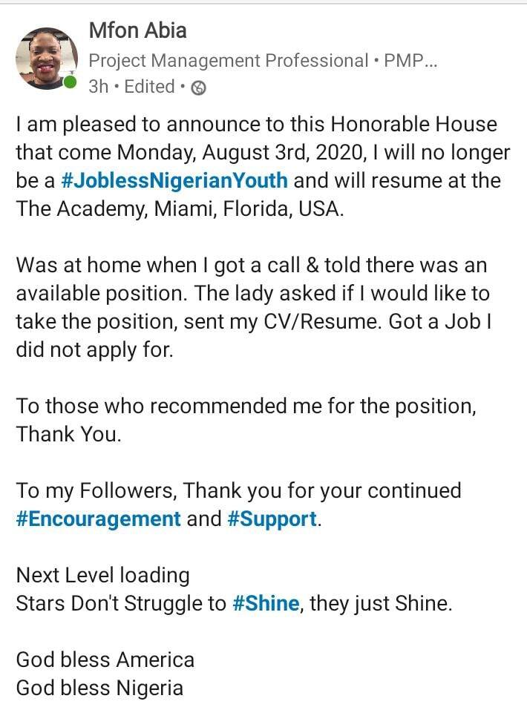The width and height of the screenshot is (527, 707).
Task: Follow the #Support hashtag link
Action: tap(272, 519)
